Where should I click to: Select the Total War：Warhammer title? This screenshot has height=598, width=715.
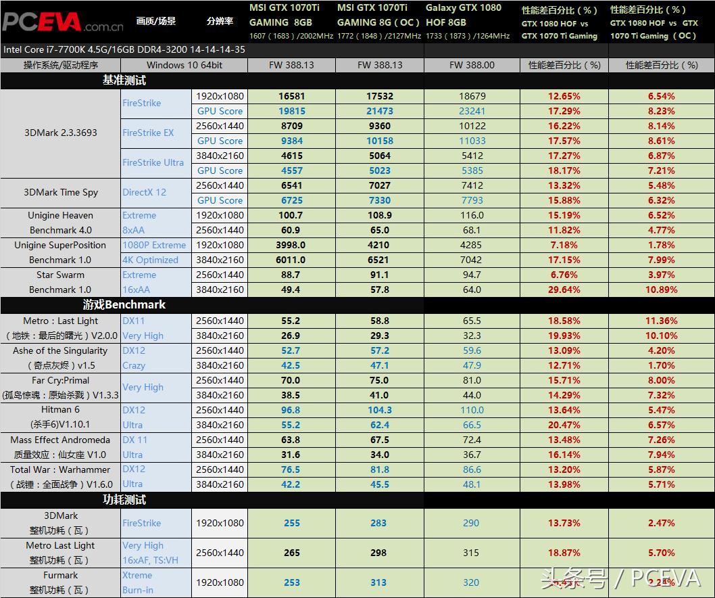[x=60, y=469]
